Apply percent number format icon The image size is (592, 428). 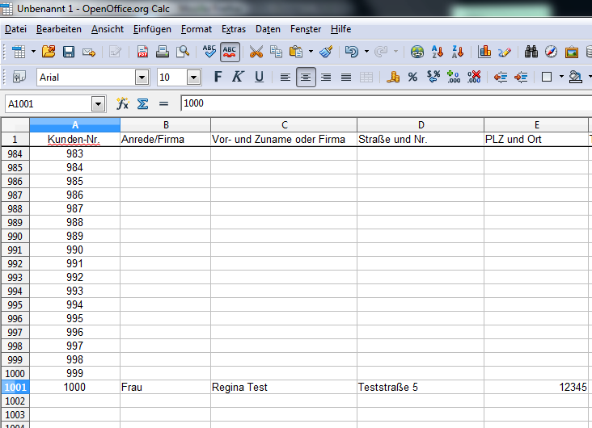[x=412, y=77]
